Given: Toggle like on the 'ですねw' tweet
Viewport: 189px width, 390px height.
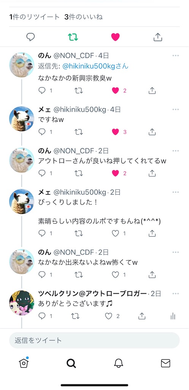Looking at the screenshot, I should click(115, 132).
